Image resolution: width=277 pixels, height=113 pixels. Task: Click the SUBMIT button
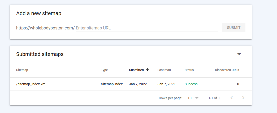(233, 28)
